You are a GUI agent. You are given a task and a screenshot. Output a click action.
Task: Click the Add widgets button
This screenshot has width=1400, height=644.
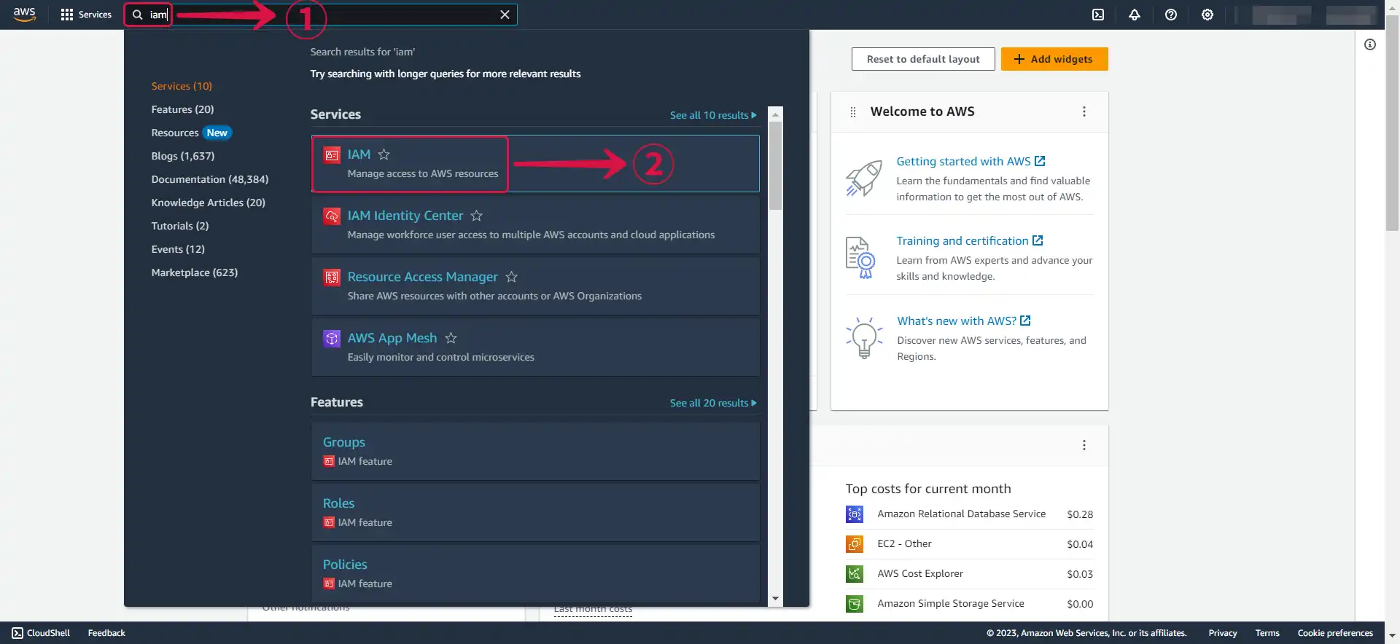click(x=1054, y=59)
